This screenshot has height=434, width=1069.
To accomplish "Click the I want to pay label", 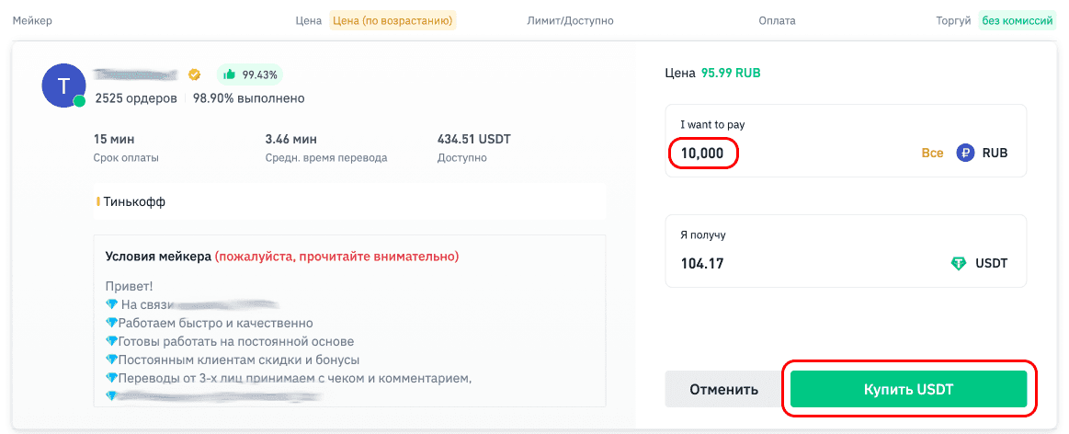I will click(711, 125).
